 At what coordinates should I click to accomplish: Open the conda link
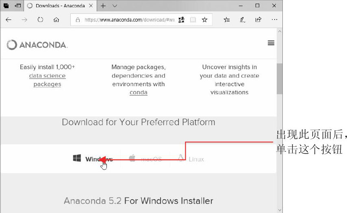[x=139, y=93]
